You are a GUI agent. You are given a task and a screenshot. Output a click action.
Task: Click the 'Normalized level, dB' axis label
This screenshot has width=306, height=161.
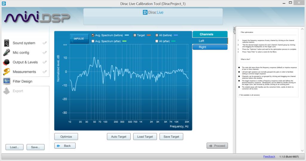coord(58,68)
